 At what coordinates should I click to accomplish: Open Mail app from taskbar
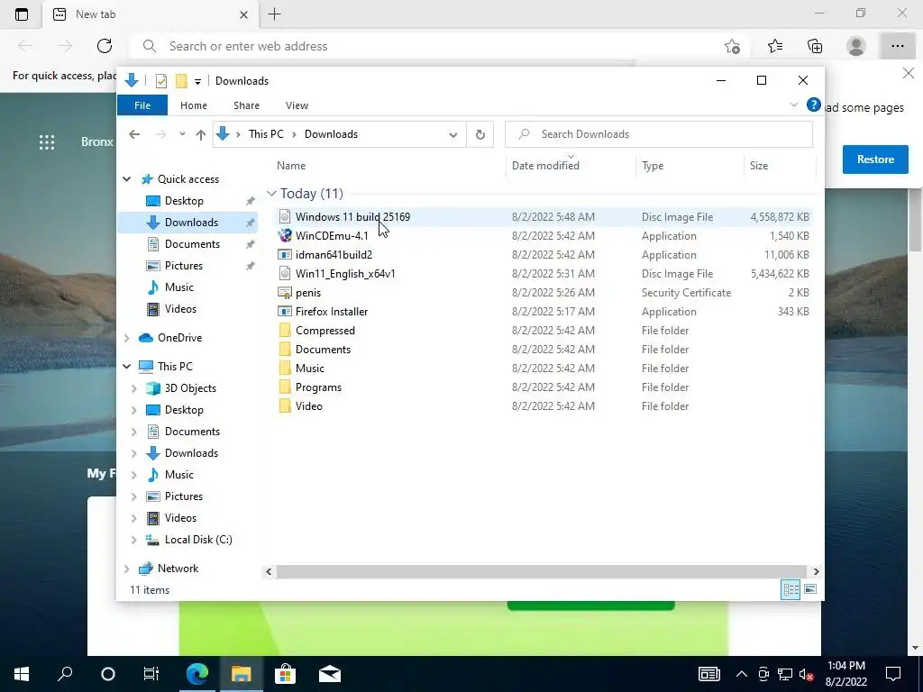[330, 674]
